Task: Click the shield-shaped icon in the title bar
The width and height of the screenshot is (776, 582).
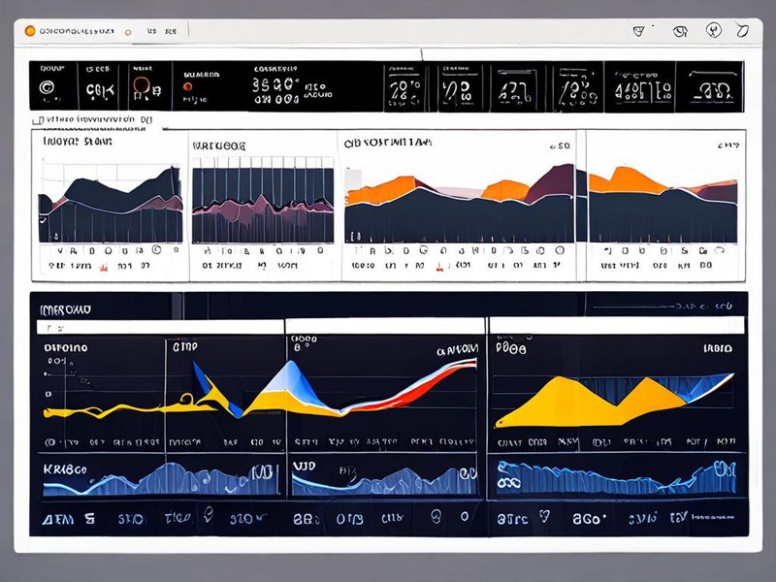Action: tap(639, 31)
